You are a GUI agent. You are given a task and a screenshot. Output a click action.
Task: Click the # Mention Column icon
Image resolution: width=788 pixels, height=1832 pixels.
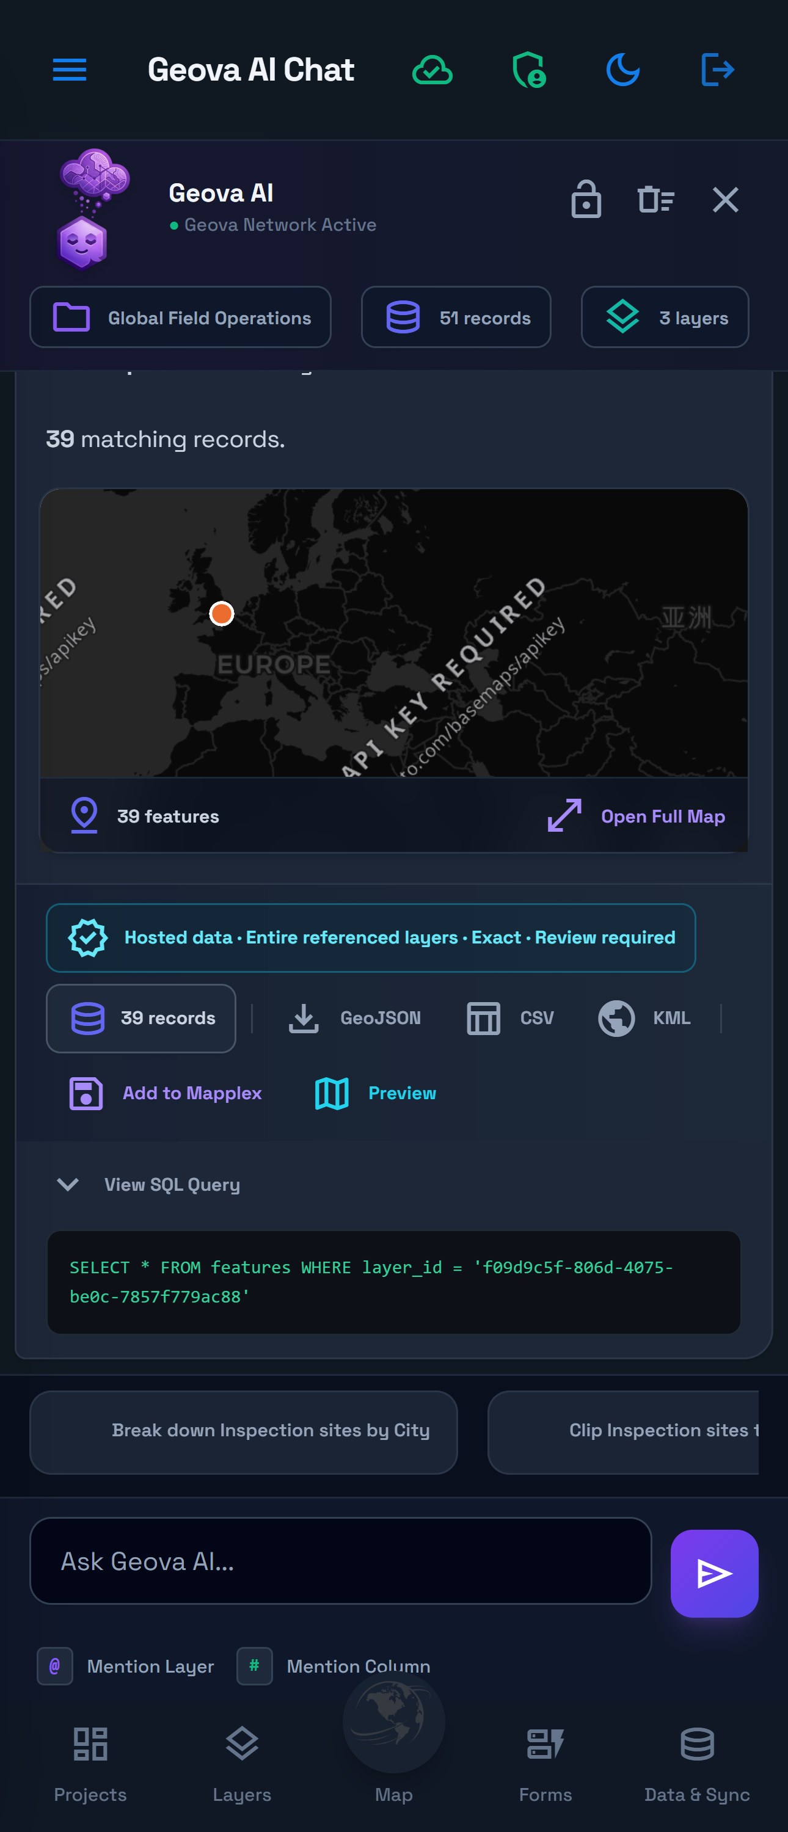coord(255,1665)
